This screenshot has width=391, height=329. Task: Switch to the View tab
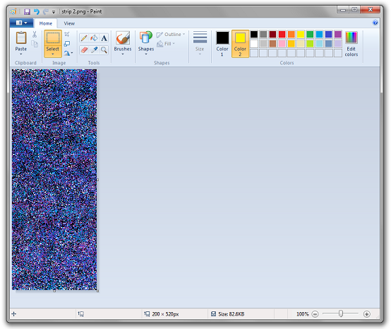coord(69,23)
